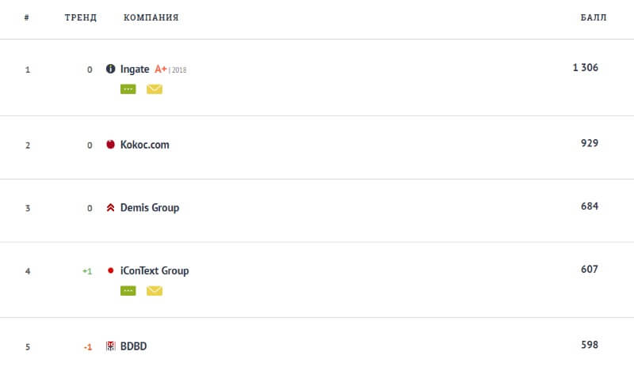Screen dimensions: 634x374
Task: Click the КОМПАНИЯ column header
Action: pos(151,18)
